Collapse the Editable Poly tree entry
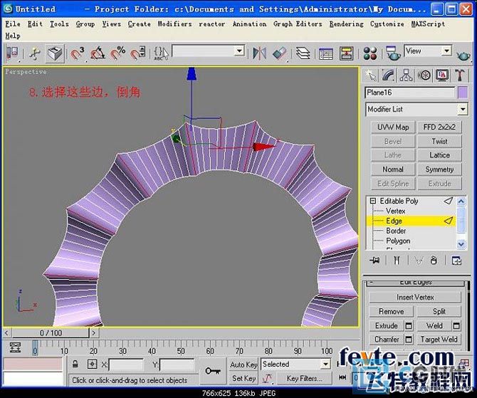The height and width of the screenshot is (398, 477). pyautogui.click(x=372, y=201)
